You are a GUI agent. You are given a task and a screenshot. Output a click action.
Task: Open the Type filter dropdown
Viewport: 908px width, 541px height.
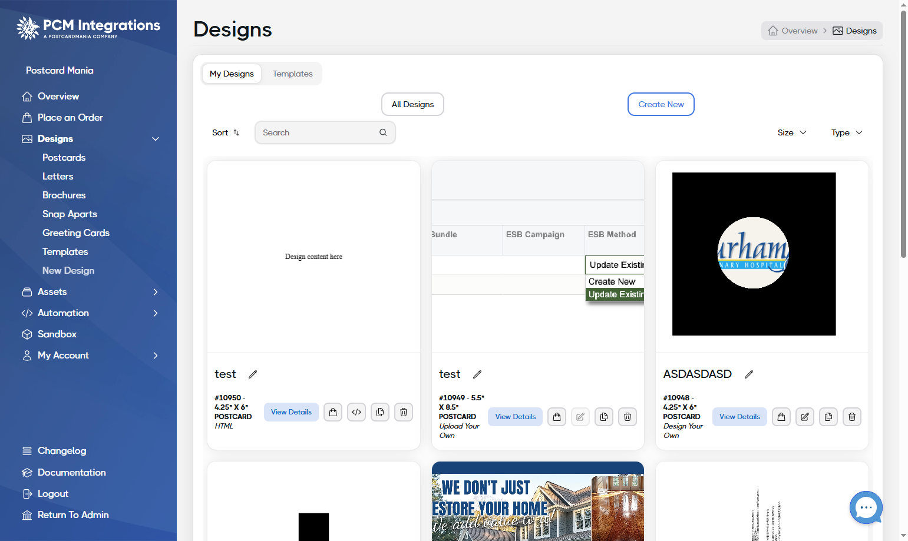[847, 132]
